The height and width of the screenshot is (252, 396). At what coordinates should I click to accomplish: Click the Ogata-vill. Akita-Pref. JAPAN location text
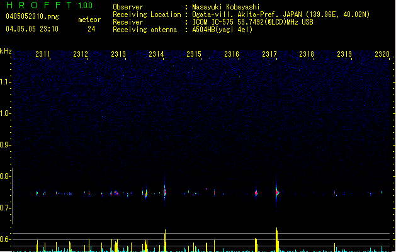pos(281,14)
